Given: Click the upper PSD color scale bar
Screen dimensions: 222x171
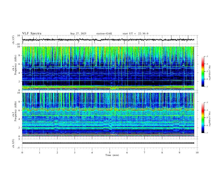Looking at the screenshot, I should [203, 72].
